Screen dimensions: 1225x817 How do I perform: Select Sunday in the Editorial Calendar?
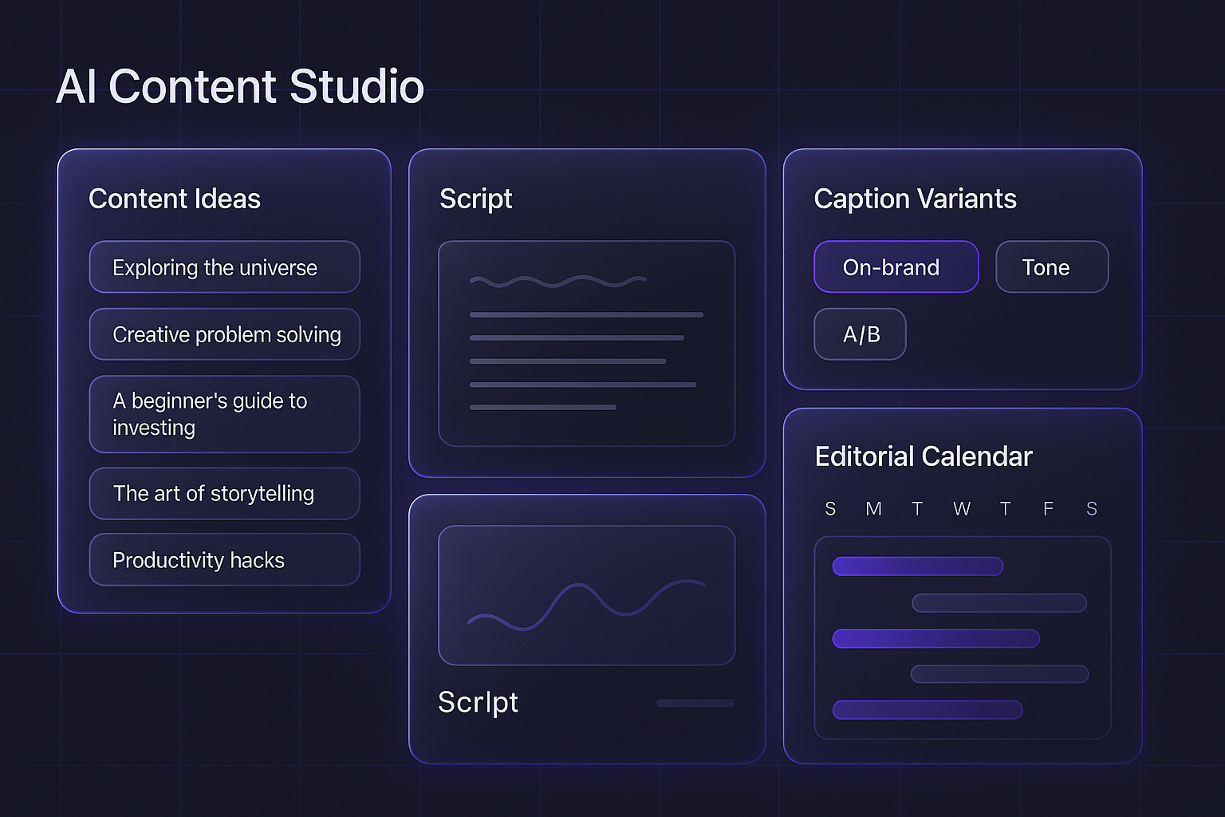[x=830, y=508]
